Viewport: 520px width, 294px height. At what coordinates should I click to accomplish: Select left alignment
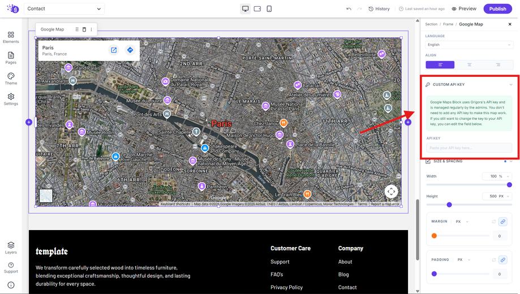coord(440,64)
